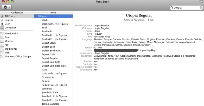Select the Expert Black style
Screen dimensions: 204x106
(x=49, y=43)
